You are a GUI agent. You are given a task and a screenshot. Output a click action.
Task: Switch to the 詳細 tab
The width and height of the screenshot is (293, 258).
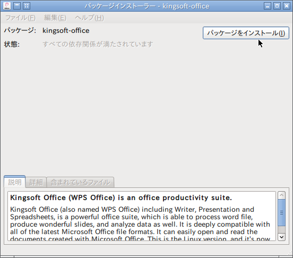[x=36, y=182]
